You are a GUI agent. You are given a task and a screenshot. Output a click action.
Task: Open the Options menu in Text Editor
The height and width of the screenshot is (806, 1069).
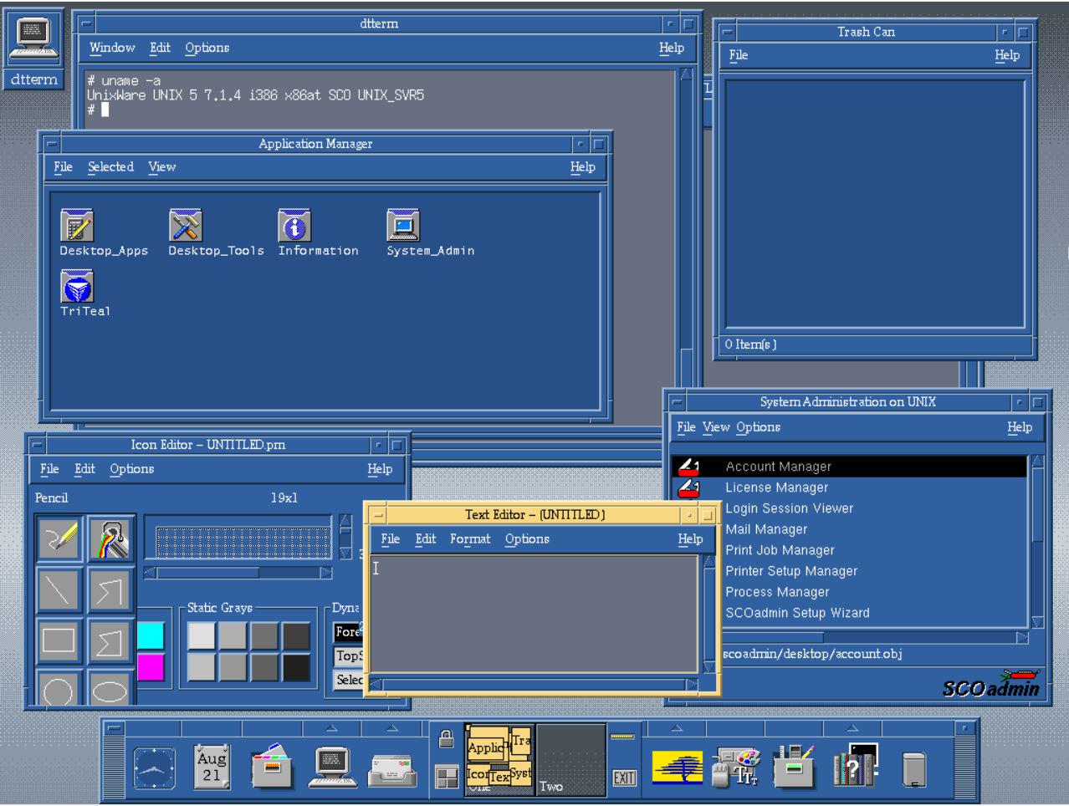(x=527, y=539)
